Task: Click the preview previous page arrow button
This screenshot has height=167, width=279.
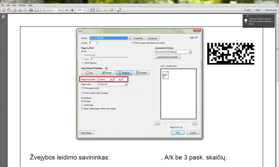Action: [x=157, y=123]
